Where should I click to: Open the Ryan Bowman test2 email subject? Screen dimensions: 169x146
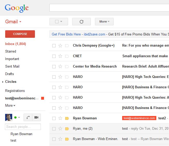[x=162, y=118]
